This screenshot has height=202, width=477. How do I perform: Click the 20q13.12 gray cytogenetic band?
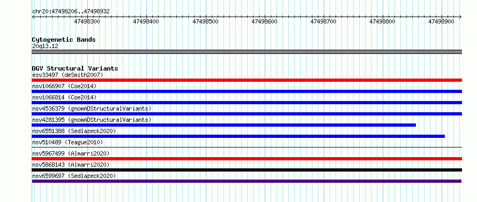[x=247, y=52]
